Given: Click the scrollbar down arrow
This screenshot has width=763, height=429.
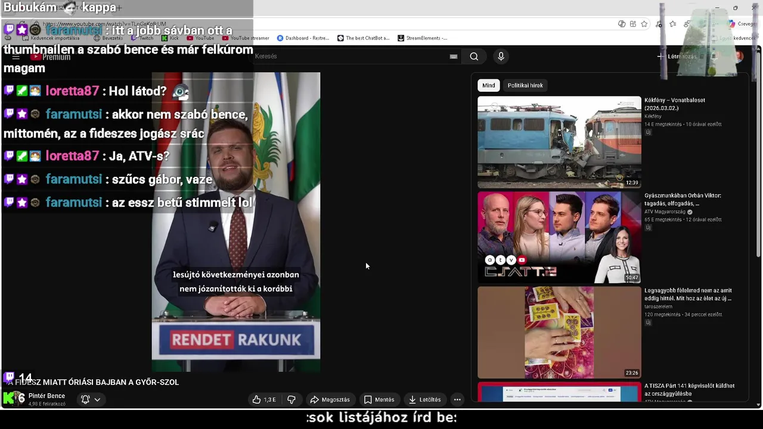Looking at the screenshot, I should point(759,405).
